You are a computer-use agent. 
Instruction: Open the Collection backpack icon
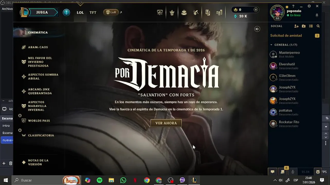(184, 12)
